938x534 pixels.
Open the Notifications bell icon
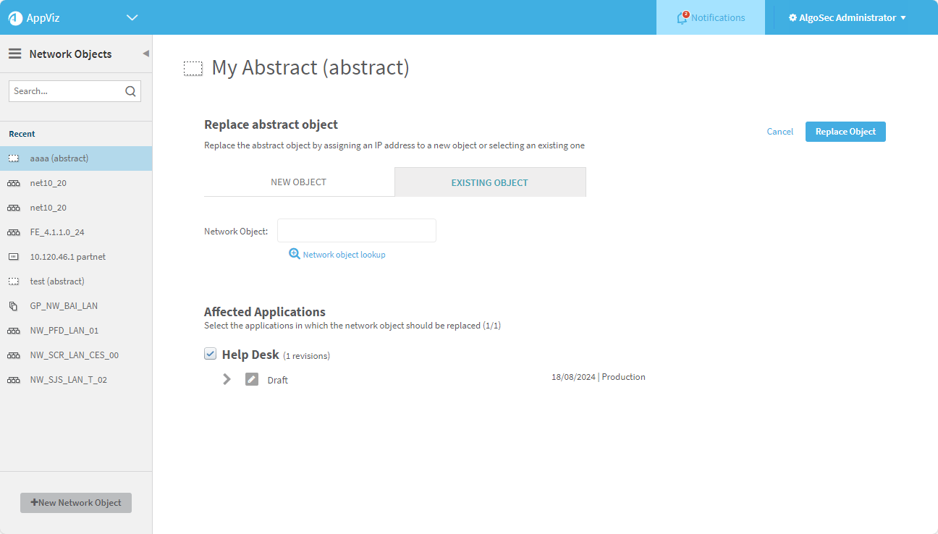682,18
